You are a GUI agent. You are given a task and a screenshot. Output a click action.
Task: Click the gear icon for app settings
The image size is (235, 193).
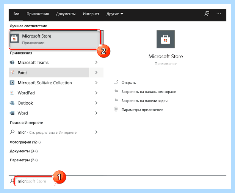pyautogui.click(x=116, y=109)
